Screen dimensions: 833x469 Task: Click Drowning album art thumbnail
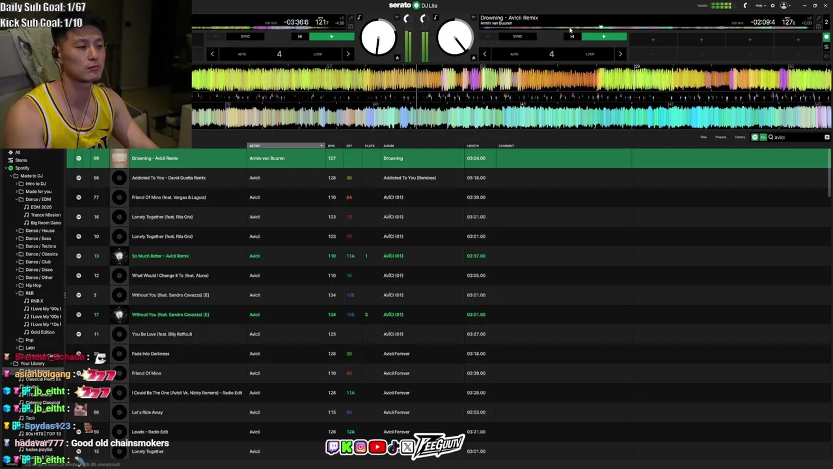click(x=119, y=158)
